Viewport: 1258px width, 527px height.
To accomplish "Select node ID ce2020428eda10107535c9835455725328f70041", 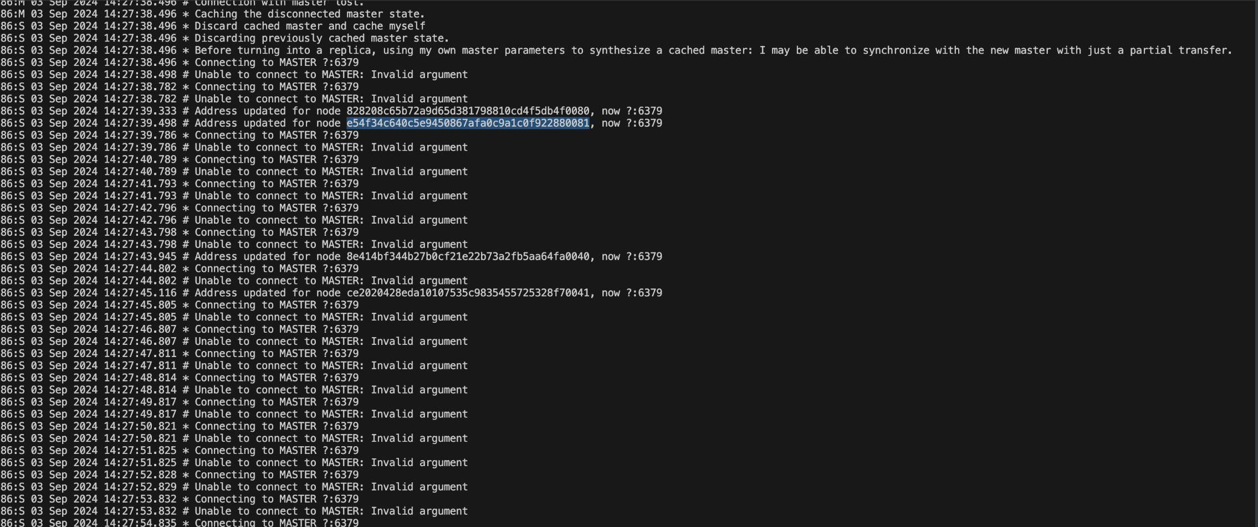I will pyautogui.click(x=466, y=292).
